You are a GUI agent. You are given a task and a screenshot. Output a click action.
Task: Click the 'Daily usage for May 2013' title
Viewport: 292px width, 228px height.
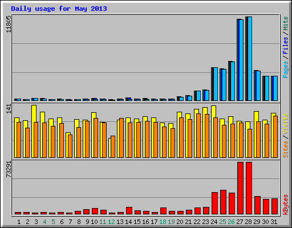point(59,9)
